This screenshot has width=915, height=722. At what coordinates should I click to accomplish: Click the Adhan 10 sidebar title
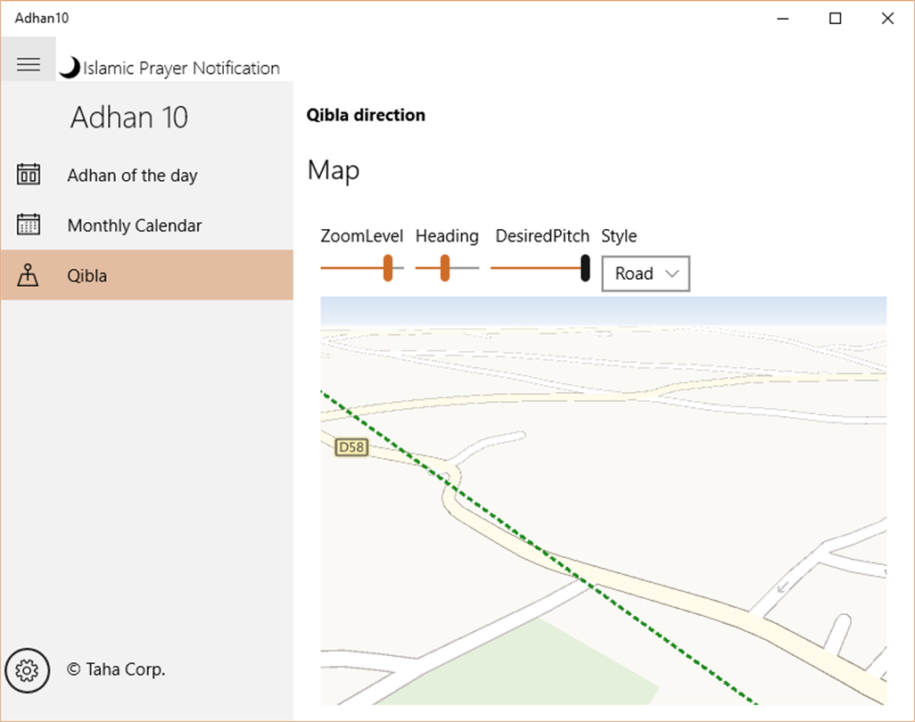click(x=129, y=118)
